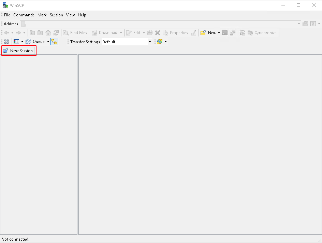
Task: Open the view style dropdown arrow
Action: 22,42
